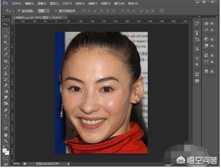
Task: Select the Brush tool
Action: pos(6,67)
